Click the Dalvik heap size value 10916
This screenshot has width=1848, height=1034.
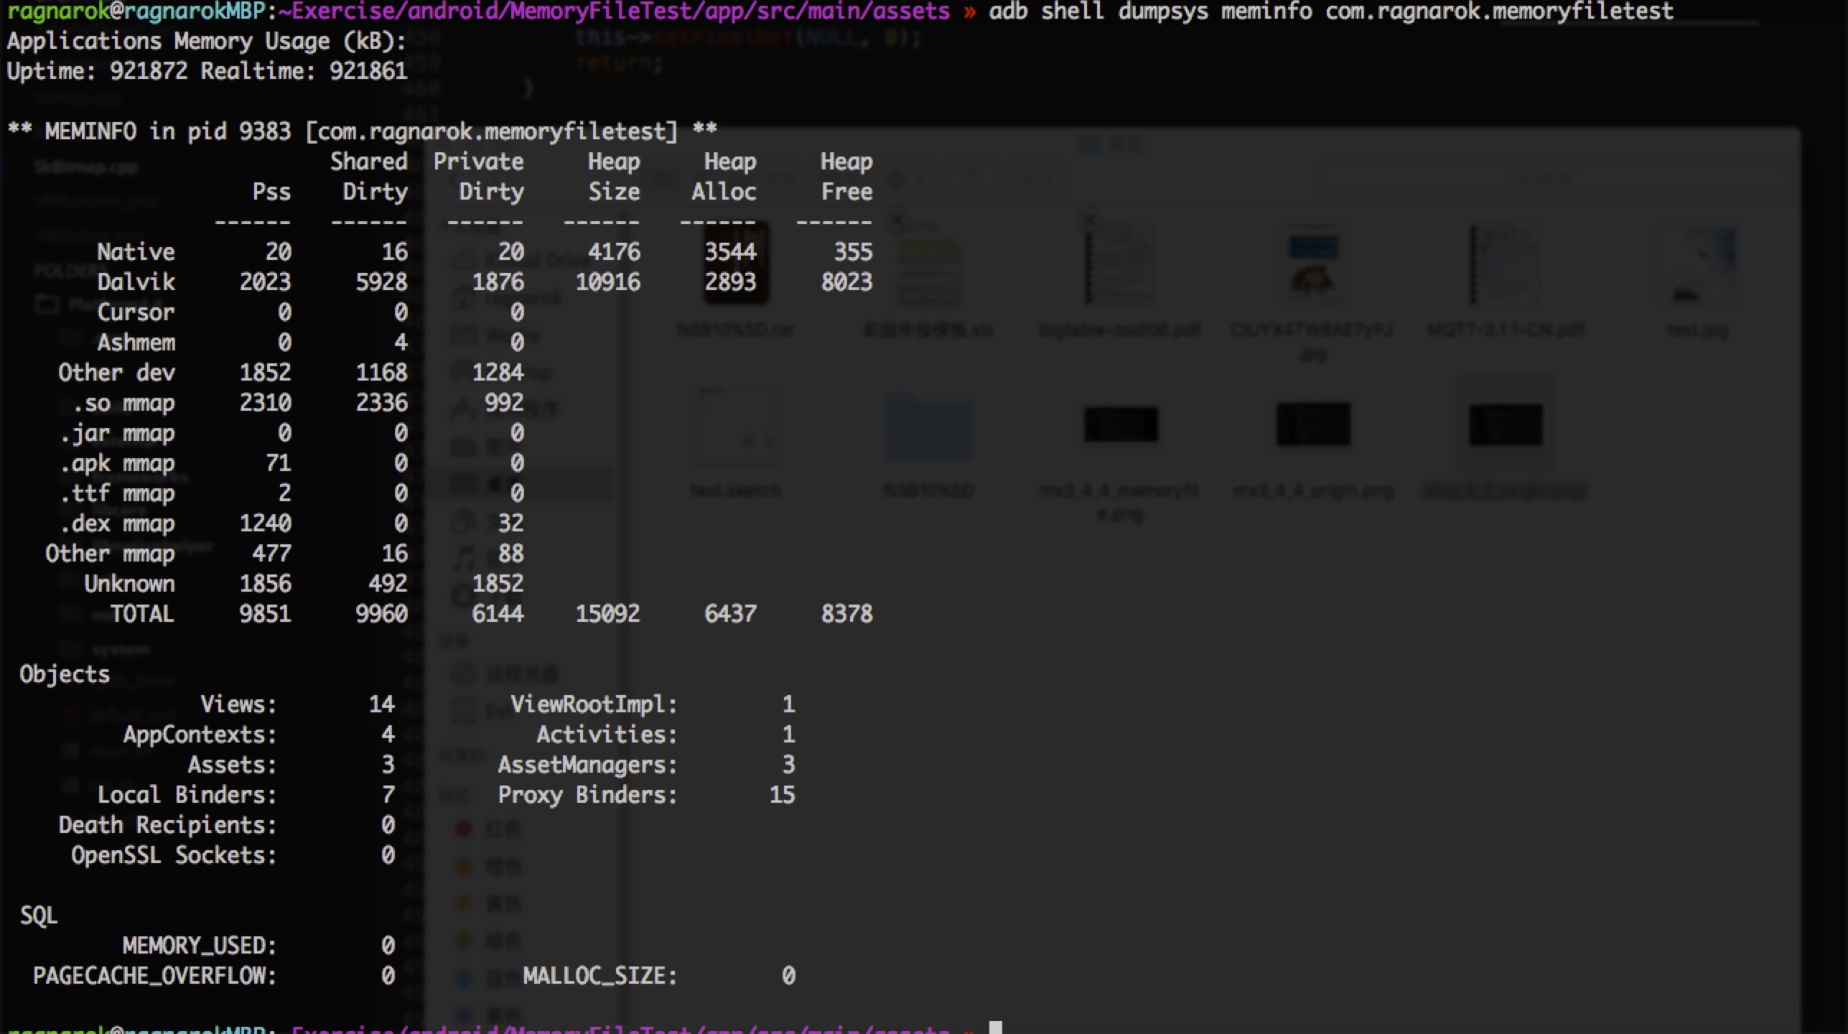[x=607, y=282]
